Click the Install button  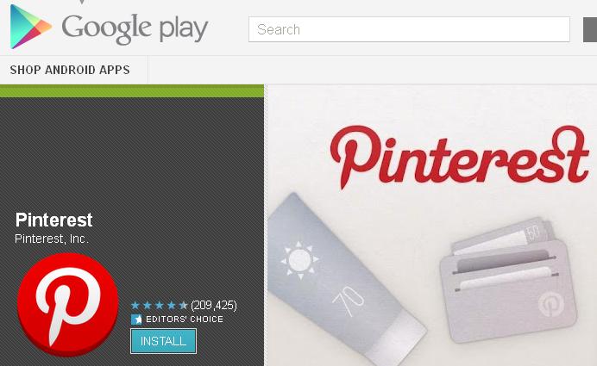pos(163,341)
